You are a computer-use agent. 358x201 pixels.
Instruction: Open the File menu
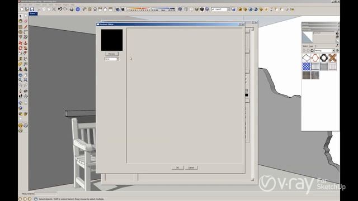point(20,4)
